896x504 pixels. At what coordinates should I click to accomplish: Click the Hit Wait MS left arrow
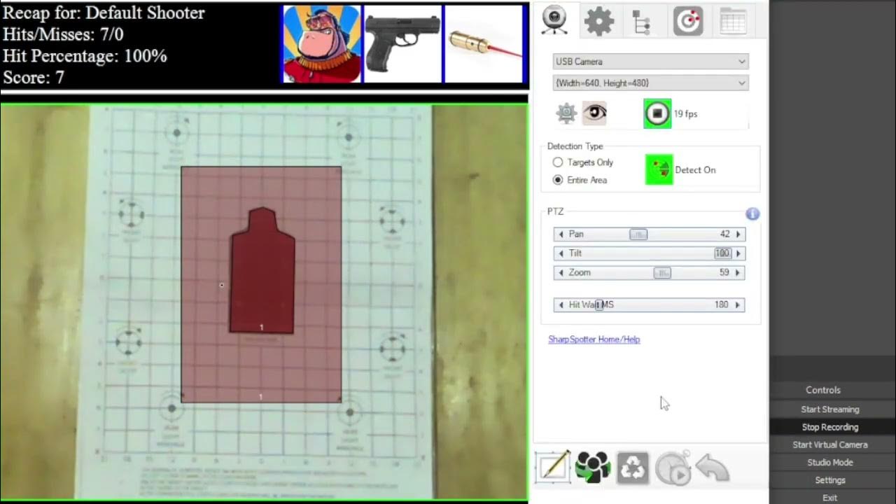[x=561, y=305]
